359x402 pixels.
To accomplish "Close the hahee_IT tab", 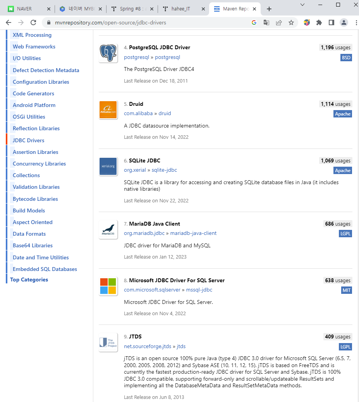I will pos(203,9).
